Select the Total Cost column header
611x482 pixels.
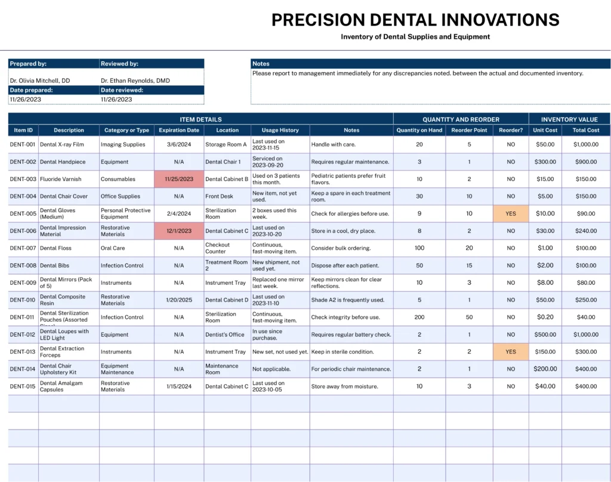click(x=586, y=130)
